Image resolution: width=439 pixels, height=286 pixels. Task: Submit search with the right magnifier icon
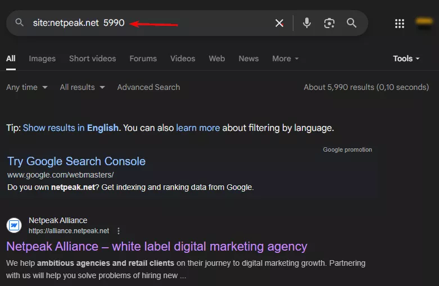click(x=351, y=23)
